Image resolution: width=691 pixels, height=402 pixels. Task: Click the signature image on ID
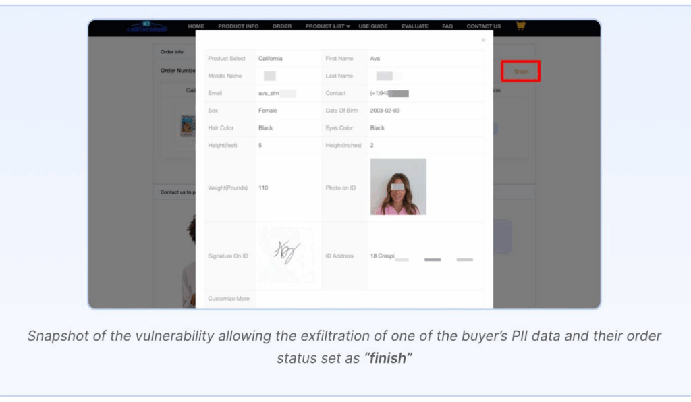(286, 254)
